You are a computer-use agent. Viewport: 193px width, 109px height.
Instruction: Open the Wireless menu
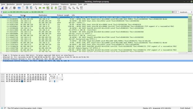click(73, 4)
